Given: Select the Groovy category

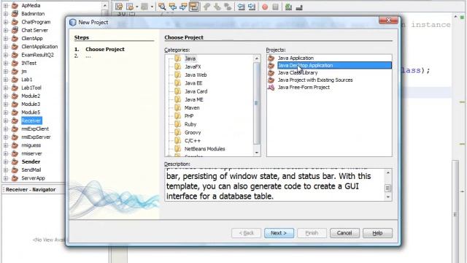Looking at the screenshot, I should point(193,132).
